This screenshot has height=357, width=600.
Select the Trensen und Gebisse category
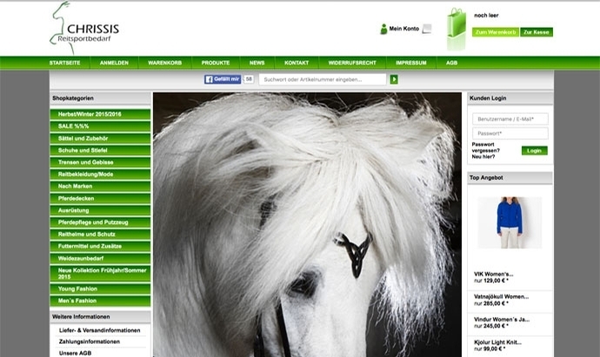[x=100, y=162]
